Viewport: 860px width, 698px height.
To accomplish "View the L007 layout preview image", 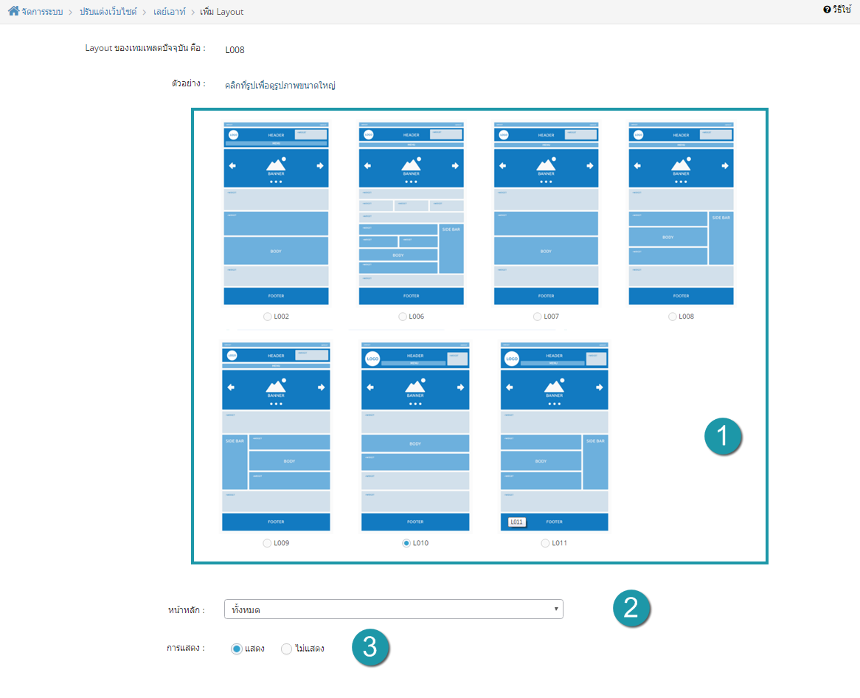I will (547, 213).
